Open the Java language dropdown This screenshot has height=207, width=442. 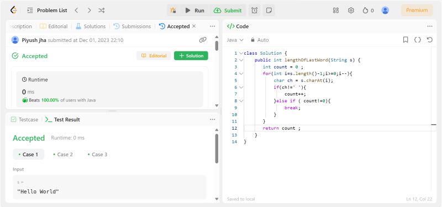click(x=235, y=40)
